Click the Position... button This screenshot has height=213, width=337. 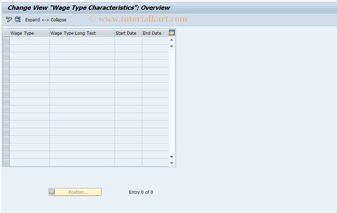pos(75,192)
